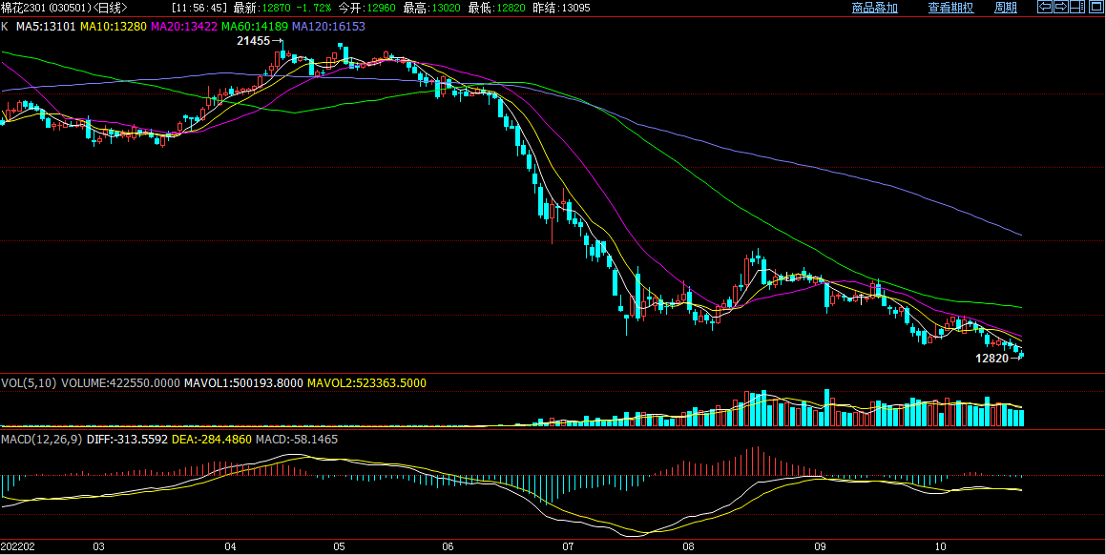Open the 查看期权 options link
The width and height of the screenshot is (1106, 555).
(x=950, y=8)
